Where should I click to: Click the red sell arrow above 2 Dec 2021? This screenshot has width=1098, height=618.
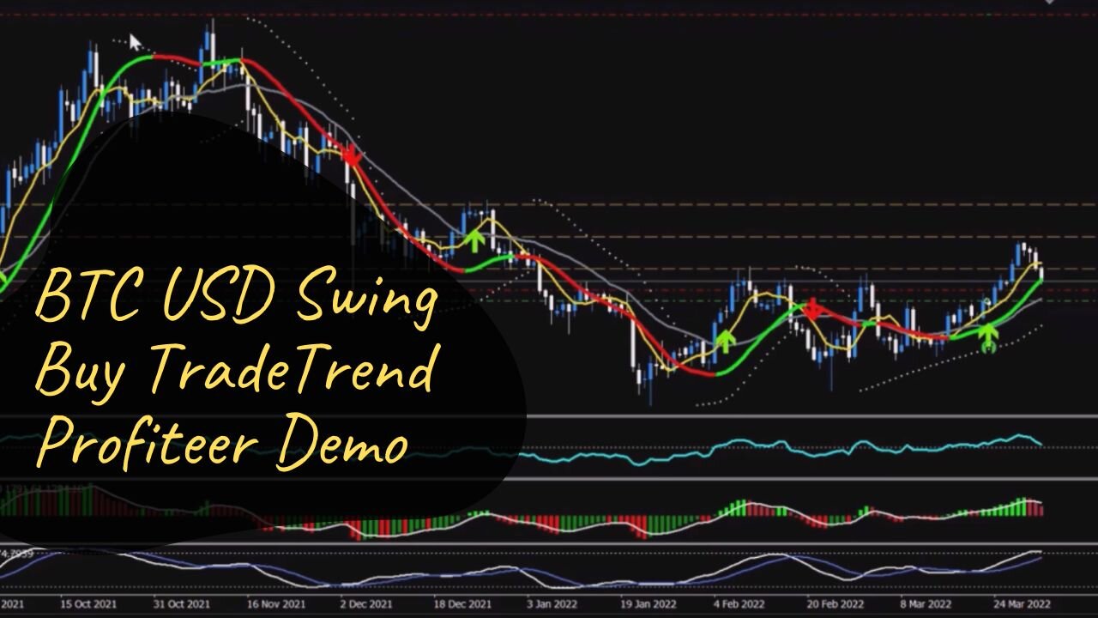click(x=351, y=155)
